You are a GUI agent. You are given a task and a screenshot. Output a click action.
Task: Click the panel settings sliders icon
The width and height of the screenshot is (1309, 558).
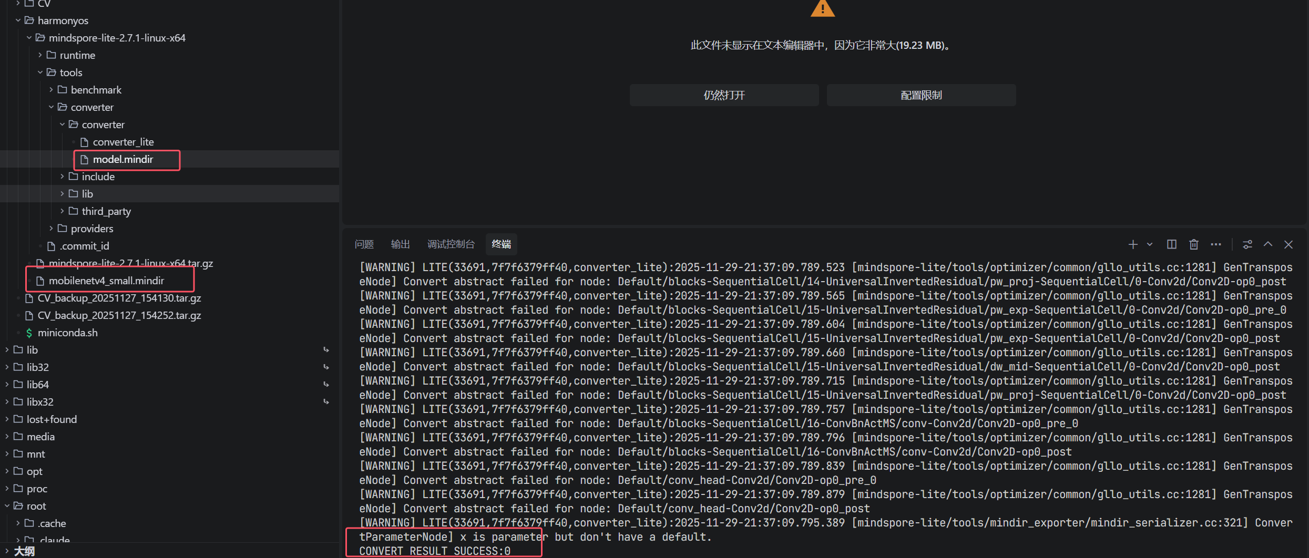[x=1247, y=244]
